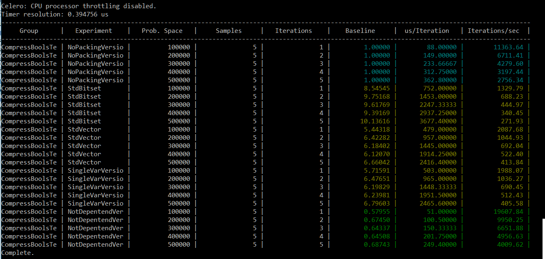The width and height of the screenshot is (545, 259).
Task: Click the 2465.60000 us/Iteration value
Action: (x=438, y=203)
